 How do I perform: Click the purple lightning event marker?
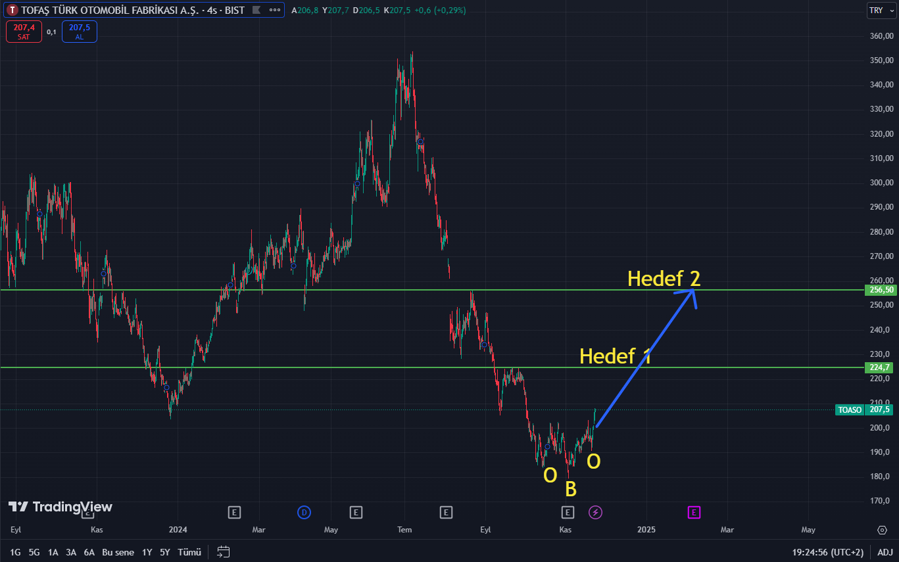595,512
